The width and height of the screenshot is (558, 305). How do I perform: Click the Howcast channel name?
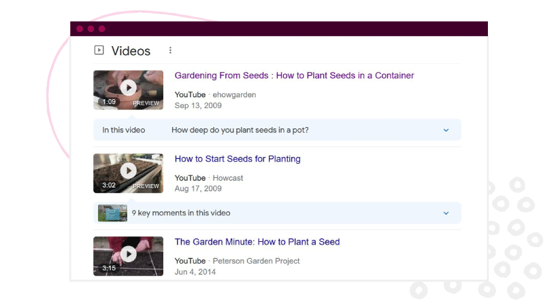[228, 178]
